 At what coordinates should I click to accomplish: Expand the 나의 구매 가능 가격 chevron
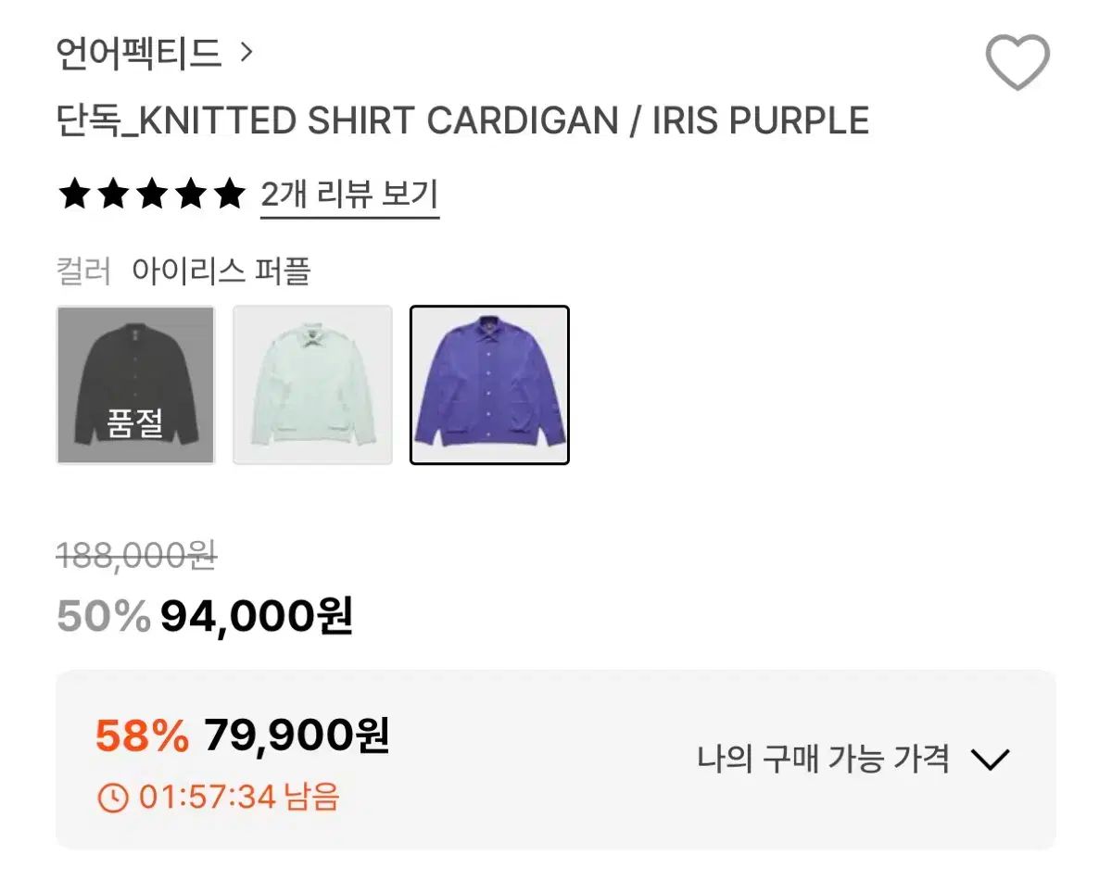pos(989,761)
